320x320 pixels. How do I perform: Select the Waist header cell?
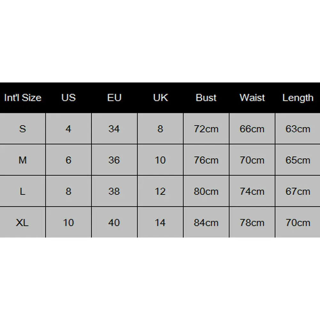click(252, 98)
